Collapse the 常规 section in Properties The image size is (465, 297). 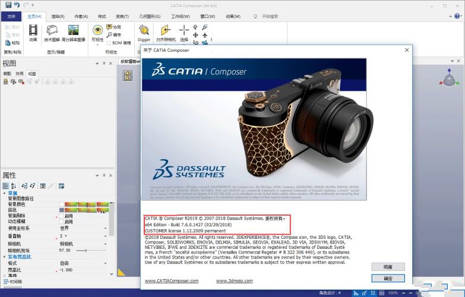[4, 193]
